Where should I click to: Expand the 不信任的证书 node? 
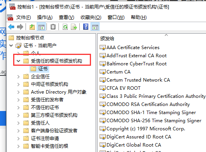point(19,108)
